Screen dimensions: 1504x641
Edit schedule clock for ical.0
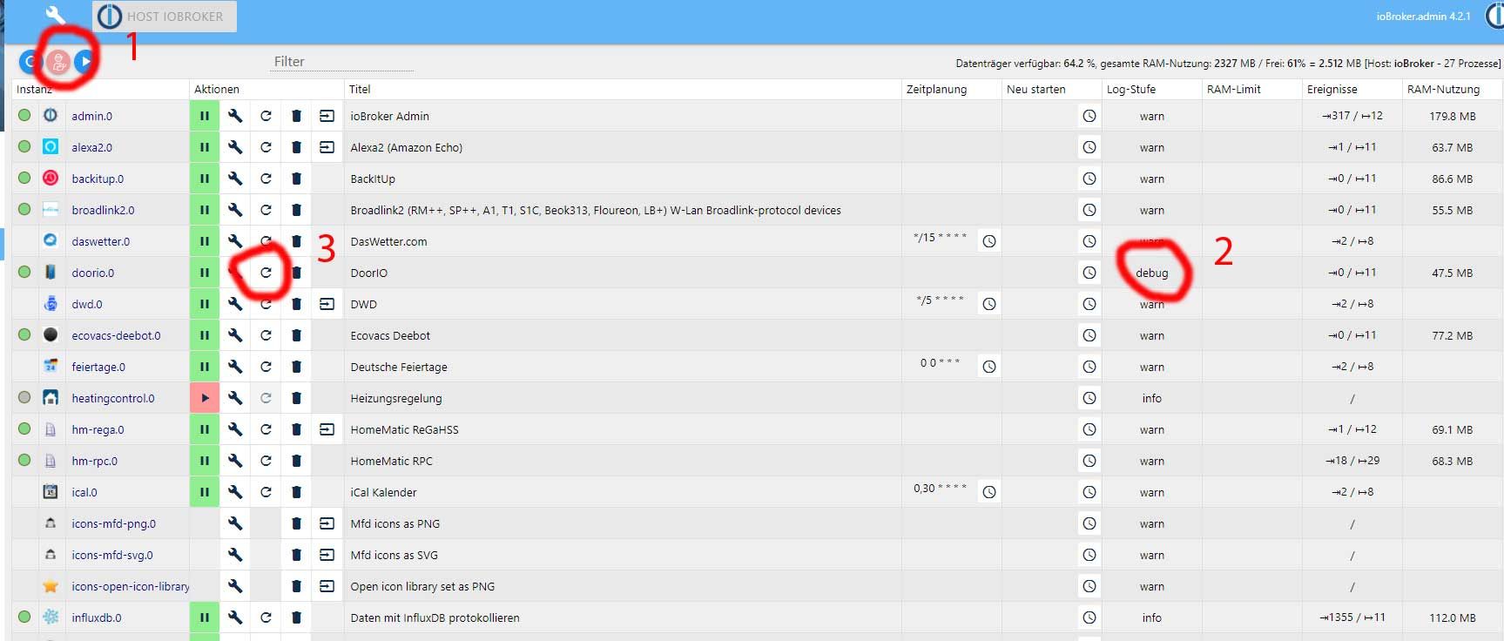(x=989, y=492)
